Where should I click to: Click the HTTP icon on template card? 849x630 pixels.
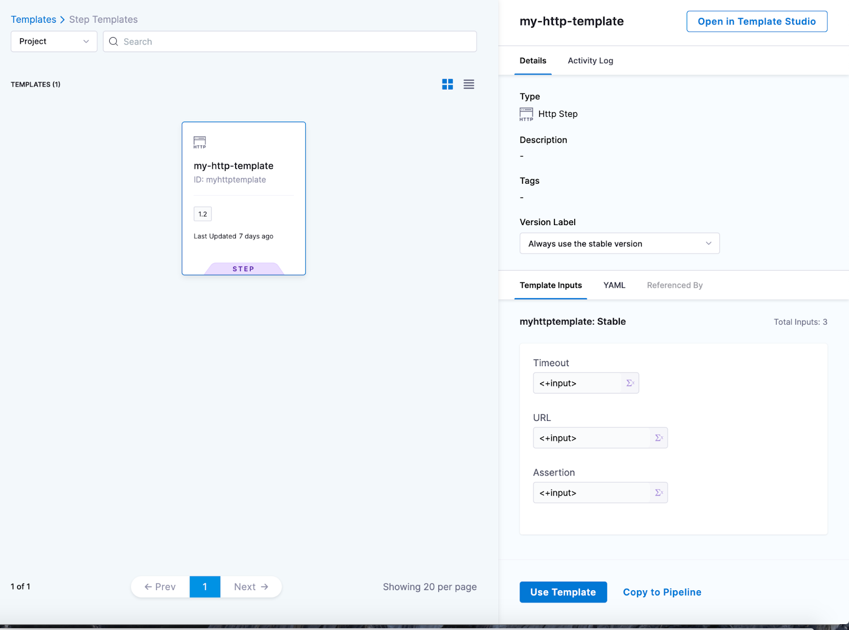point(200,142)
